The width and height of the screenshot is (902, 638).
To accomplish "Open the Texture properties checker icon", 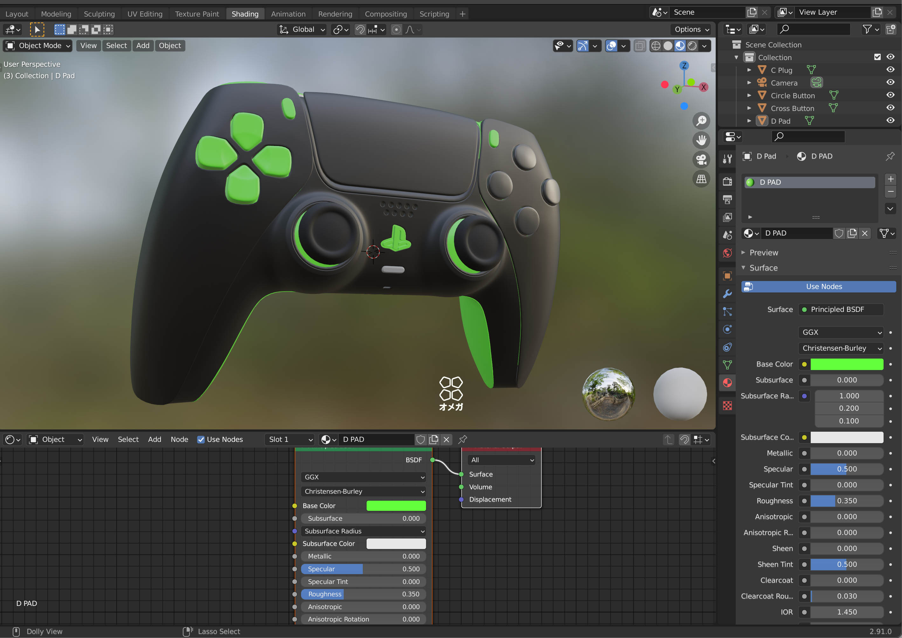I will pyautogui.click(x=727, y=406).
